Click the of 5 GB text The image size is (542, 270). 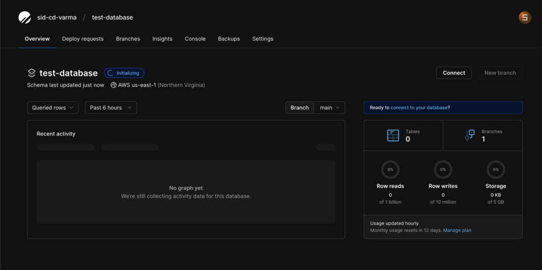click(x=496, y=202)
